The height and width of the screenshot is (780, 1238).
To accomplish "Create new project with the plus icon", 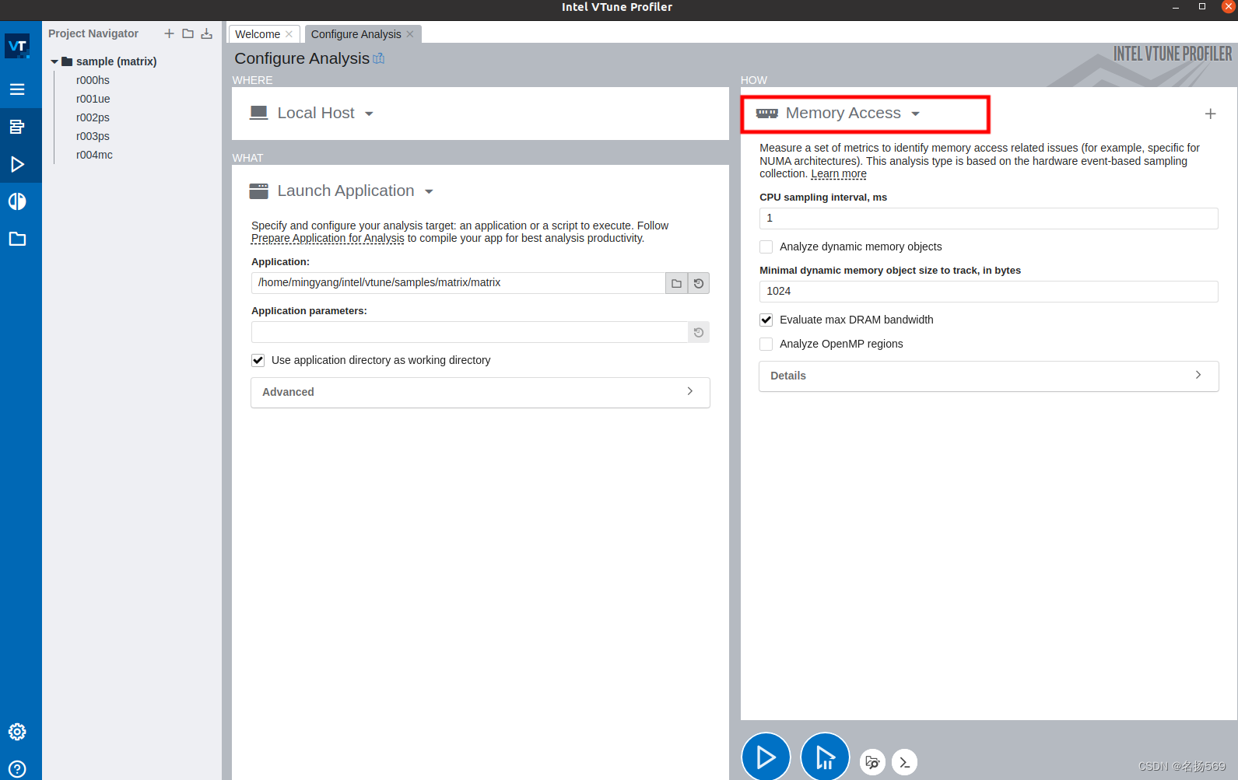I will (x=169, y=33).
